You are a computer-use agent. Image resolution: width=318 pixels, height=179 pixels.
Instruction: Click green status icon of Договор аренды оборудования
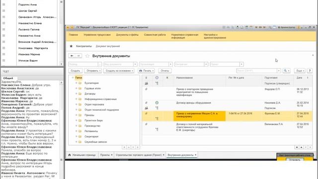click(157, 103)
